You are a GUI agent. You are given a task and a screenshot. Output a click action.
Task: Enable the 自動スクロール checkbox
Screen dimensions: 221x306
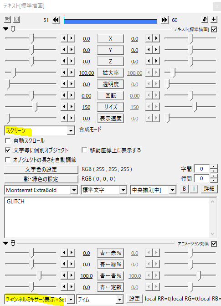tap(8, 141)
